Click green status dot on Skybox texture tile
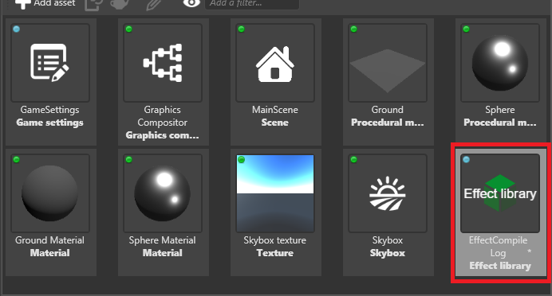552x296 pixels. (x=241, y=160)
